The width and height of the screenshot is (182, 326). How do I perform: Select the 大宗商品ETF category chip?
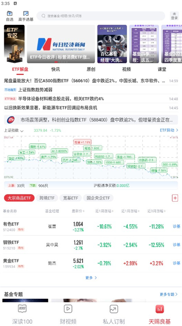pyautogui.click(x=19, y=198)
